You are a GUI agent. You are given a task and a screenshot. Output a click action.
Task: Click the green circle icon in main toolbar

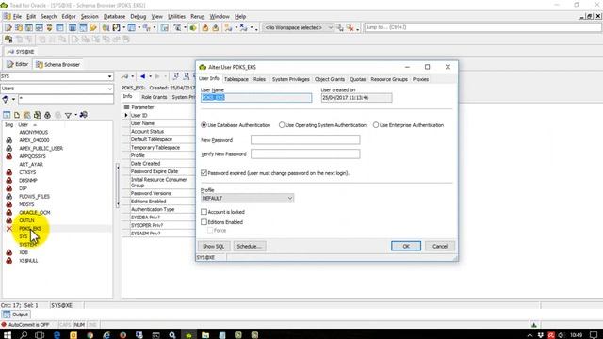pyautogui.click(x=193, y=27)
